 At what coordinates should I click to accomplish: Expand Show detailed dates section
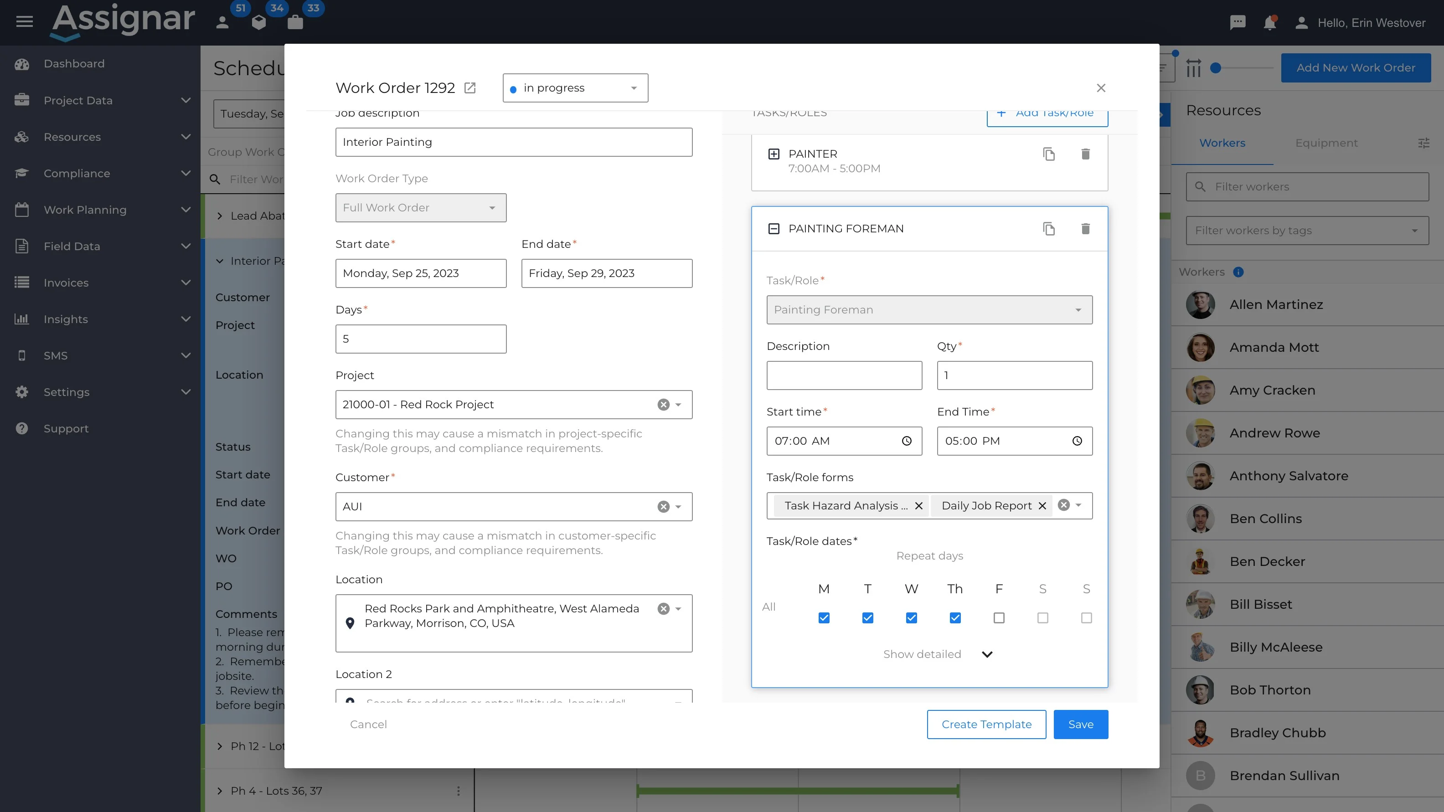tap(938, 654)
